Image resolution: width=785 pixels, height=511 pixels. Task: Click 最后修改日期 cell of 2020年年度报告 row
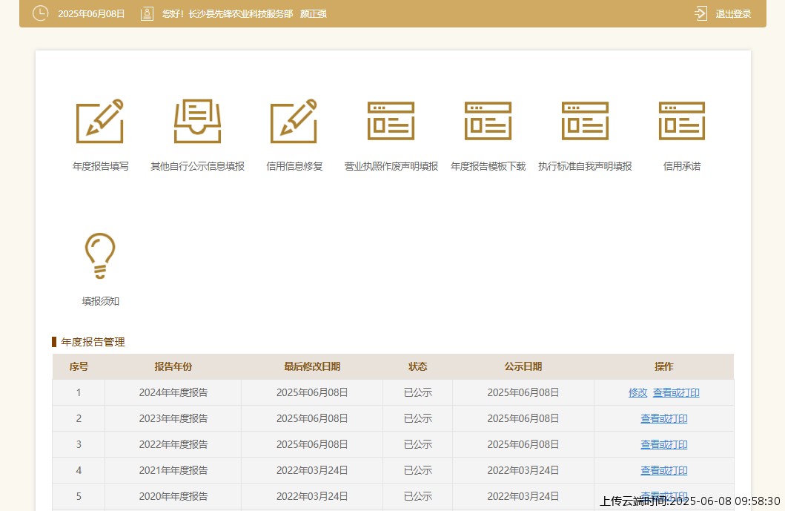click(x=312, y=496)
